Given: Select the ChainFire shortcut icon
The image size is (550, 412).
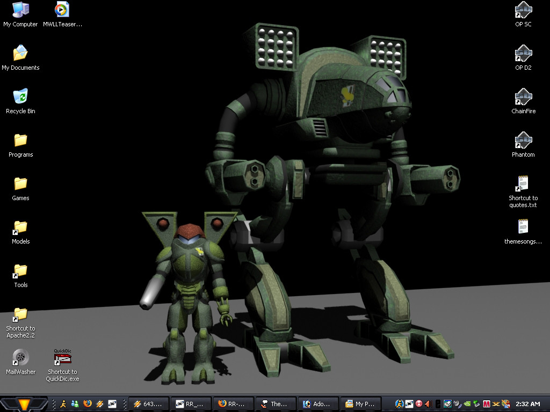Looking at the screenshot, I should pyautogui.click(x=523, y=101).
